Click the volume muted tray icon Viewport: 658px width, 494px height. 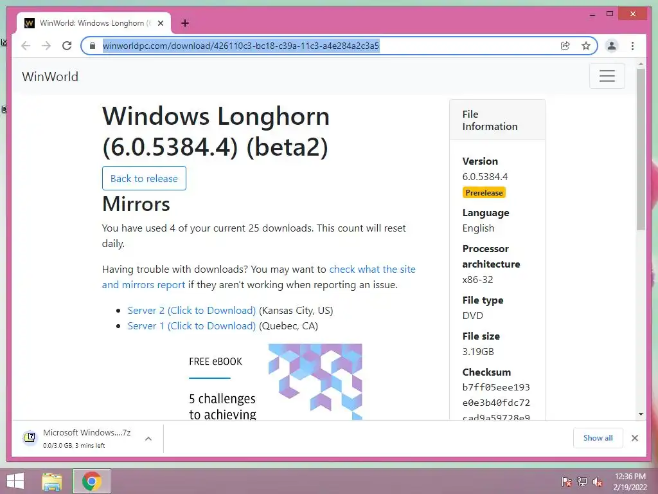coord(597,481)
